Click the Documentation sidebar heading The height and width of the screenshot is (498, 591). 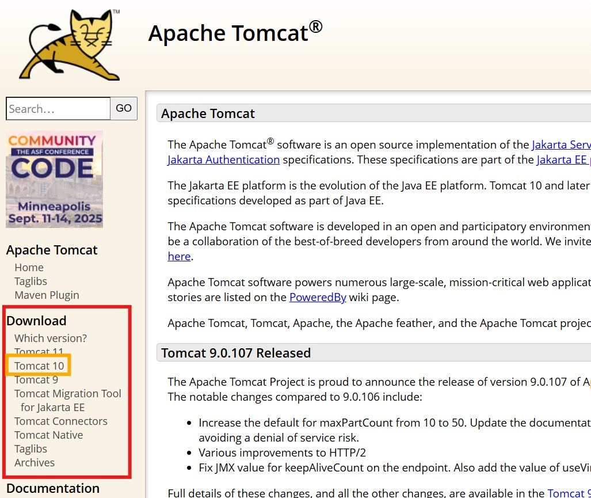(53, 488)
